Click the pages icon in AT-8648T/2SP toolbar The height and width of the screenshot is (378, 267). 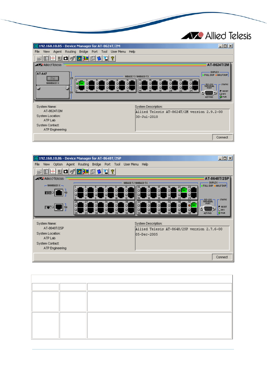click(x=93, y=171)
